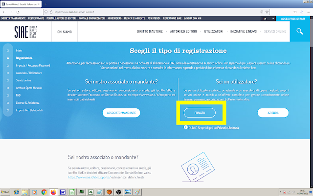The height and width of the screenshot is (196, 313).
Task: Select the Associato / Utilizzatore dot
Action: click(x=8, y=73)
